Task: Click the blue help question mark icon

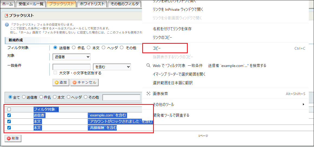Action: pyautogui.click(x=7, y=24)
